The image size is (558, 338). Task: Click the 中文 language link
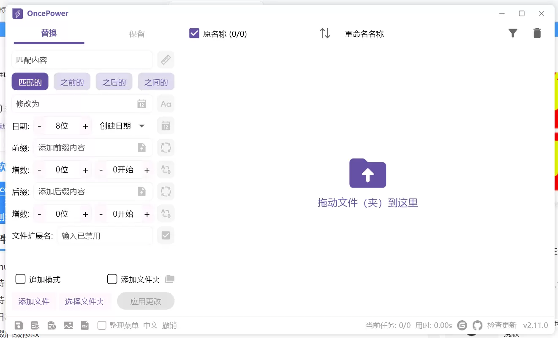pyautogui.click(x=150, y=325)
